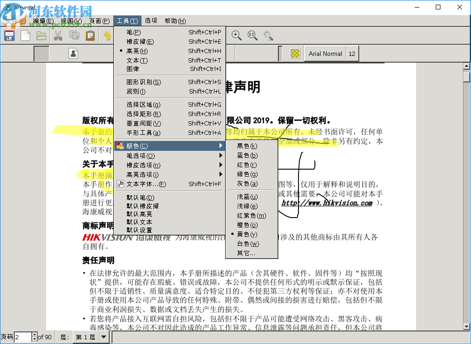The height and width of the screenshot is (344, 471).
Task: Click the 页码 page number input field
Action: click(24, 337)
